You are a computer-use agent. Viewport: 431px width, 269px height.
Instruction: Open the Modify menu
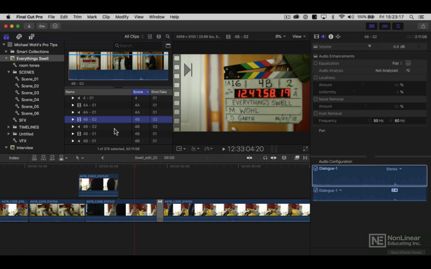(122, 17)
